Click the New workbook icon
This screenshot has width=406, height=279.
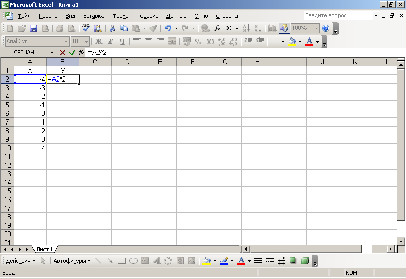[10, 28]
